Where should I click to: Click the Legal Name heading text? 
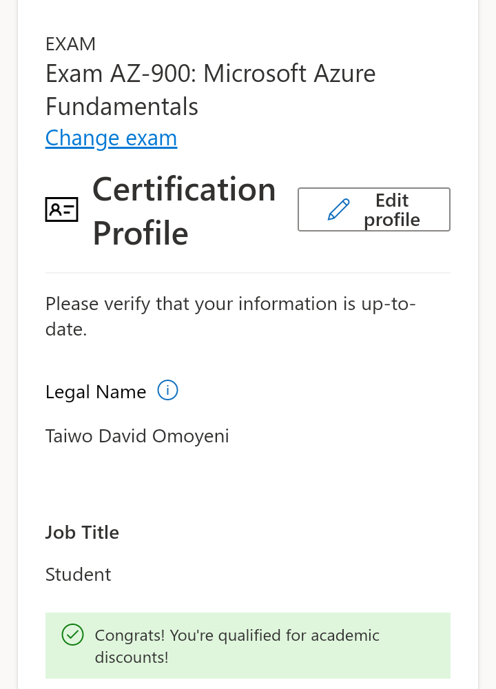pyautogui.click(x=96, y=391)
